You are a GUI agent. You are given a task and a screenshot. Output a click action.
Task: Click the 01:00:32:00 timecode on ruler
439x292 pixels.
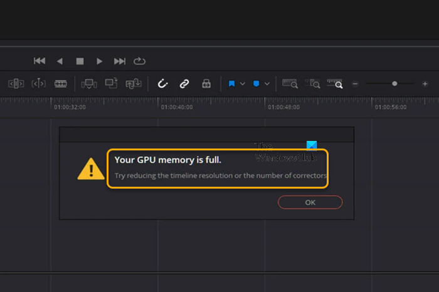[x=70, y=107]
